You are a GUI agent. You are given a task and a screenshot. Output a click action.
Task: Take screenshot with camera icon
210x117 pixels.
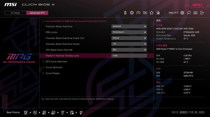(x=195, y=13)
